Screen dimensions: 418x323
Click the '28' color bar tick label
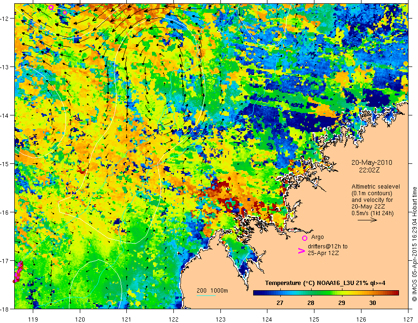(x=311, y=303)
